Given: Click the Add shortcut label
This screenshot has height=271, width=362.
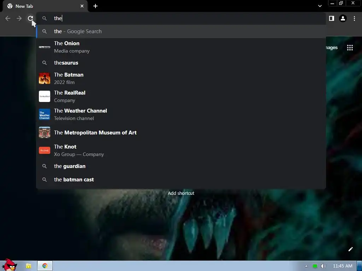Looking at the screenshot, I should (x=181, y=193).
